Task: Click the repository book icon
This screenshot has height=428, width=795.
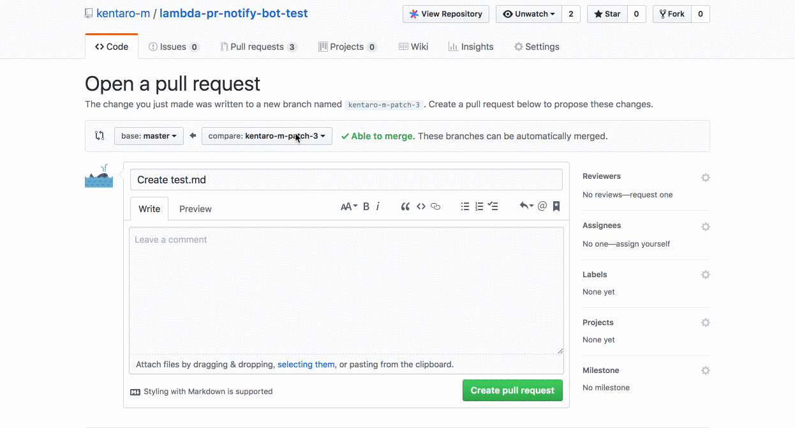Action: (x=89, y=13)
